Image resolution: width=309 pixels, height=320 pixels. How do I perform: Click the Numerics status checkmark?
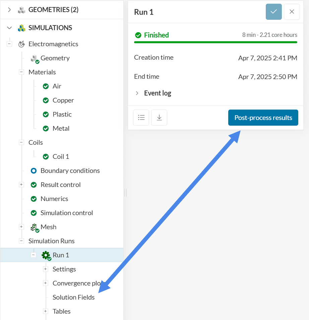pos(34,199)
